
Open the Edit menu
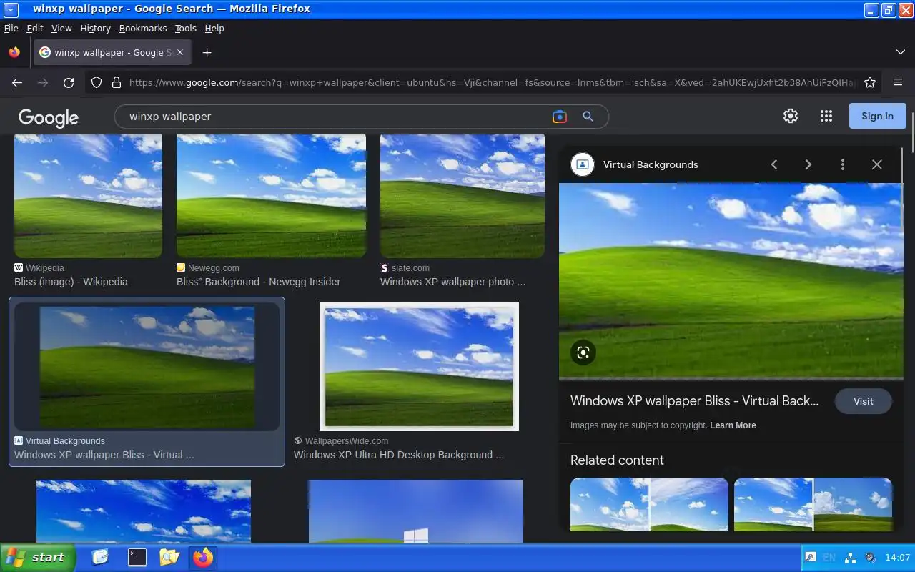pyautogui.click(x=35, y=28)
